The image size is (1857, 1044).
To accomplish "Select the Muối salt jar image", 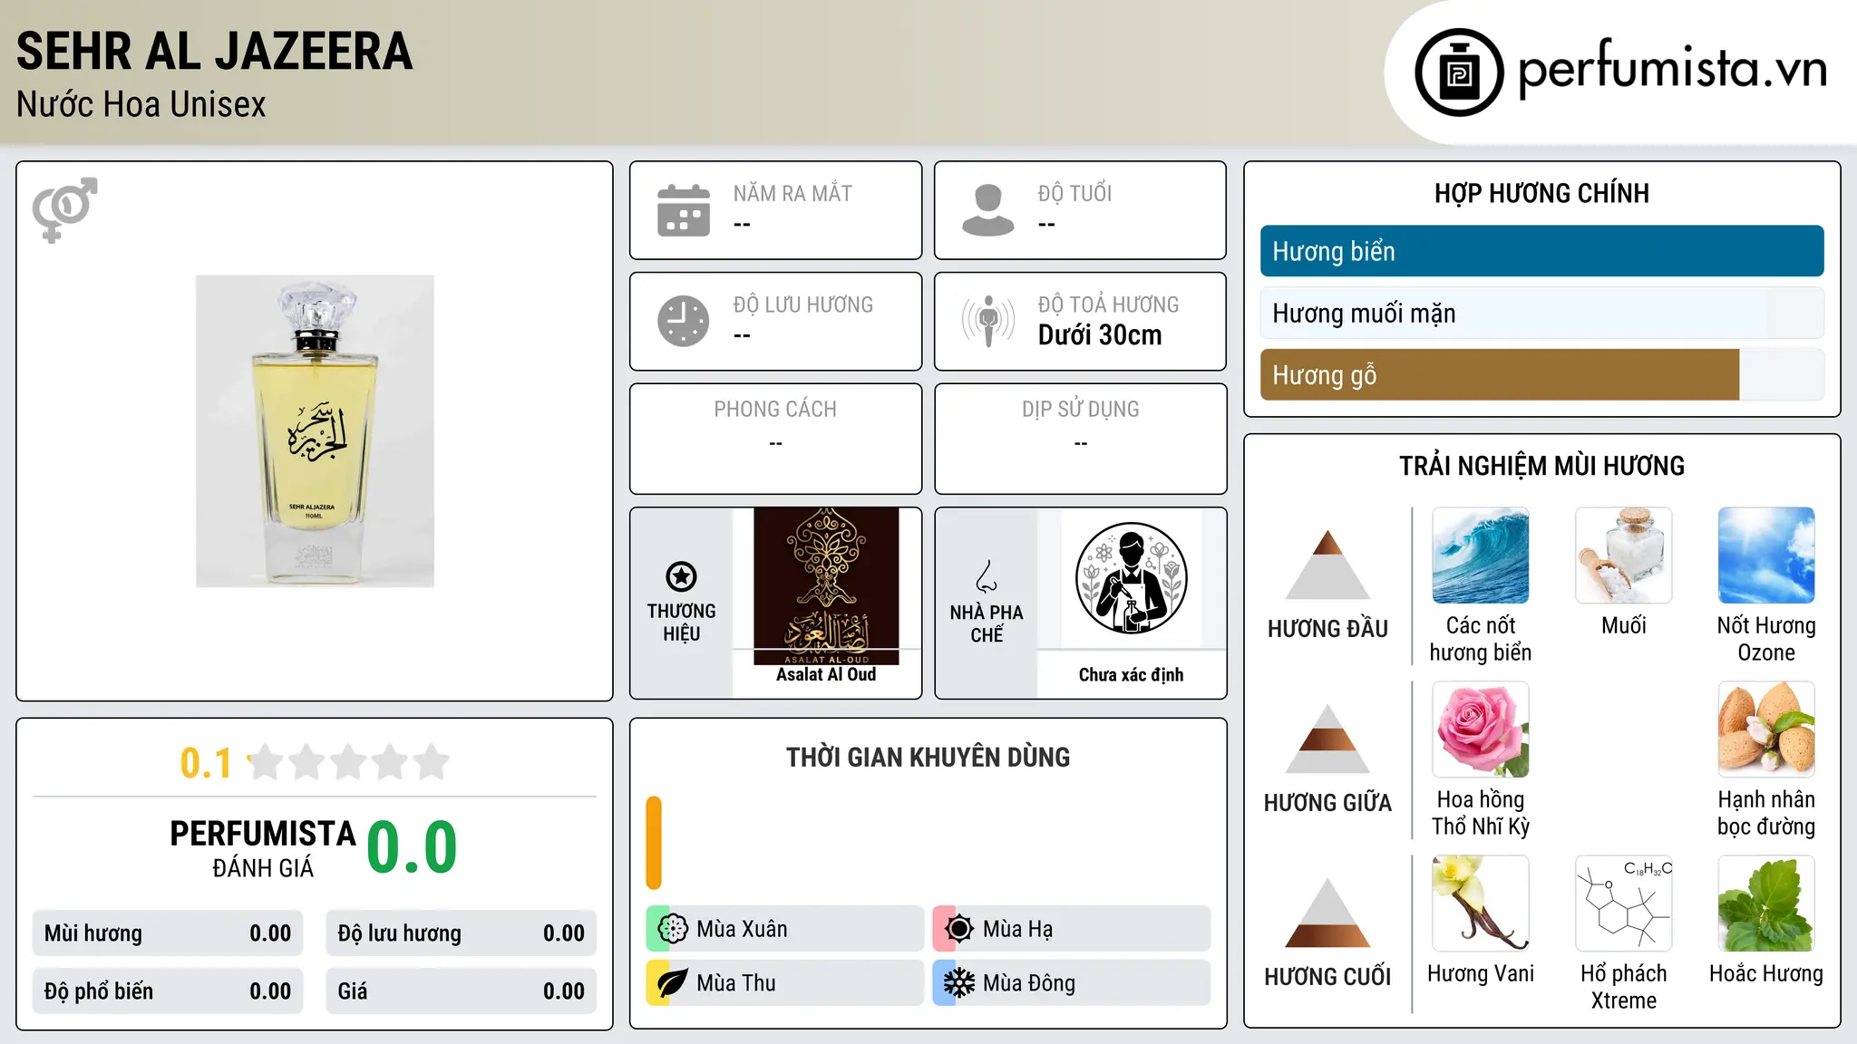I will click(1624, 556).
